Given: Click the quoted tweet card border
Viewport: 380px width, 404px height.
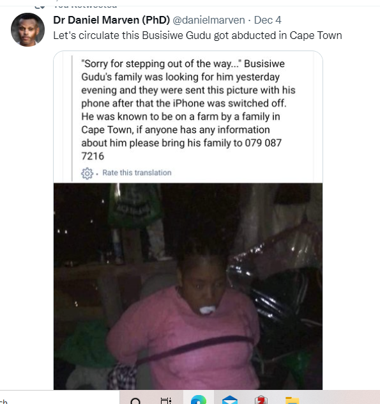Looking at the screenshot, I should [188, 221].
